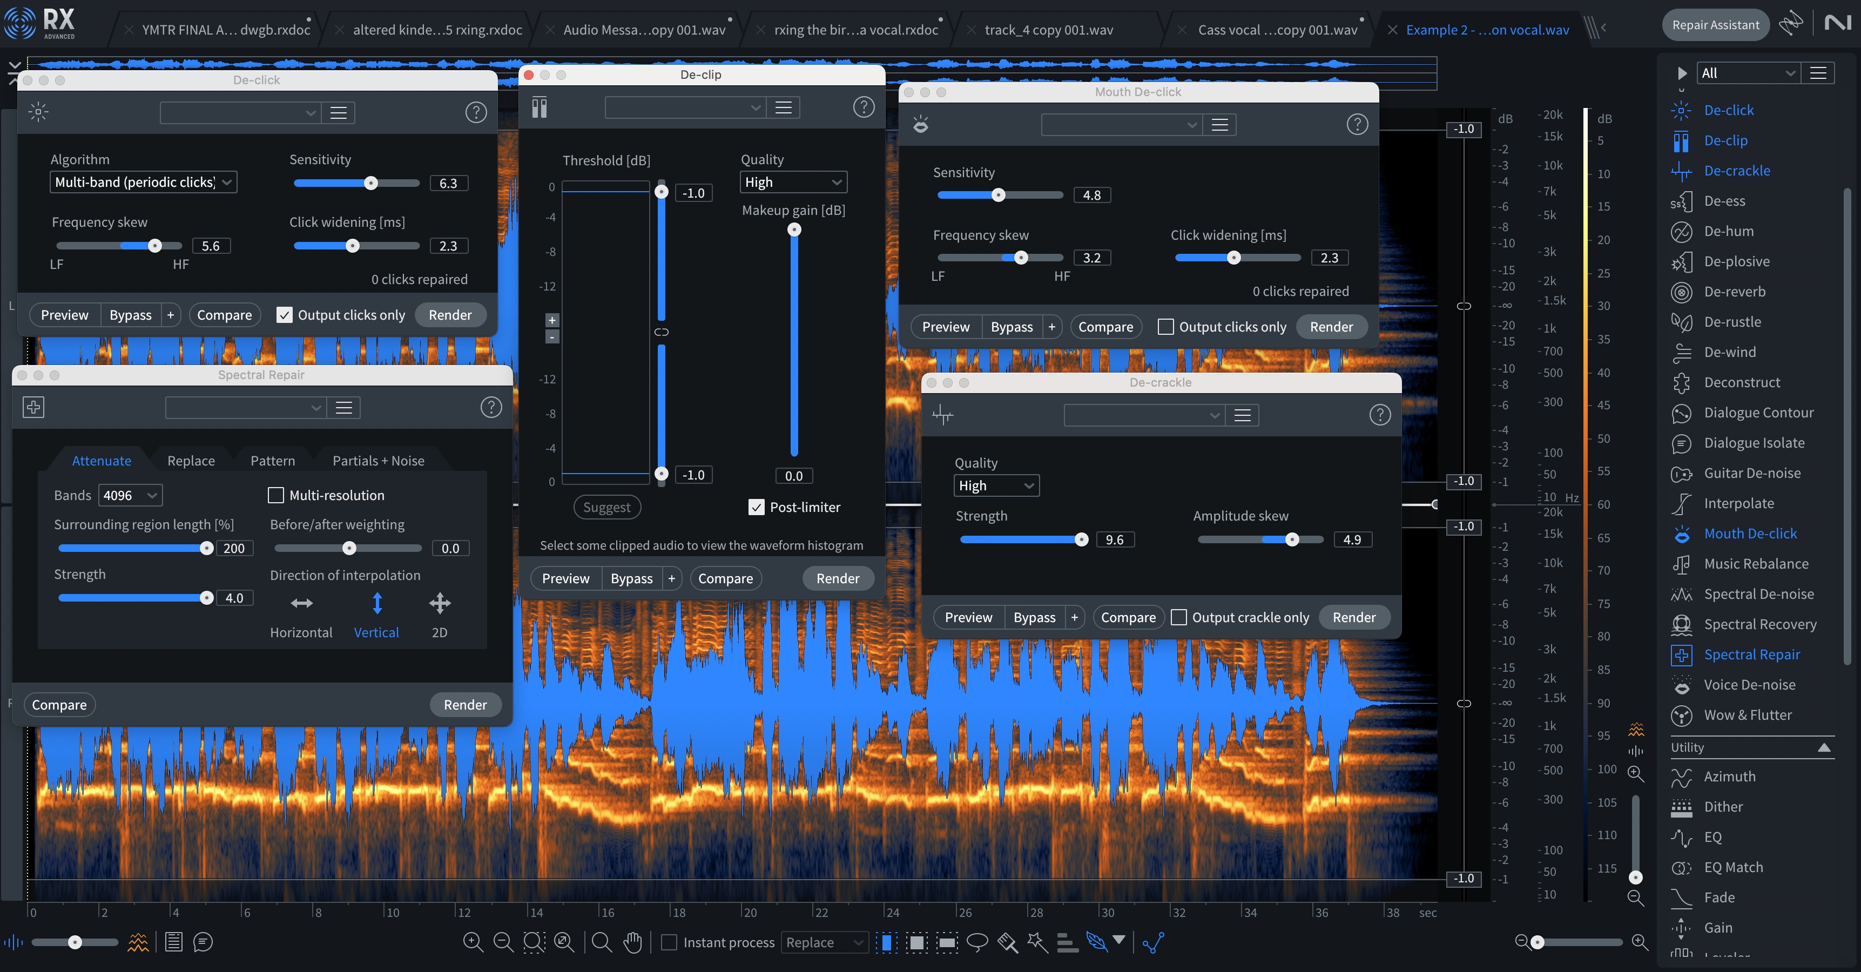Click Compare in the Spectral Repair window

pyautogui.click(x=59, y=705)
